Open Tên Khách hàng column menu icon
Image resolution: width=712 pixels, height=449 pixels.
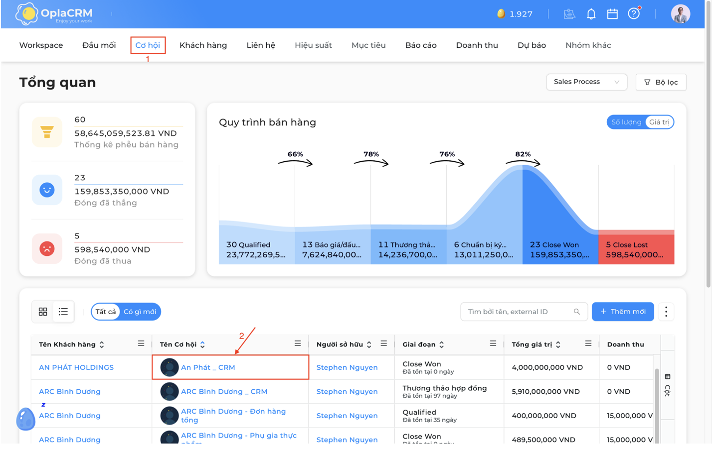[141, 343]
